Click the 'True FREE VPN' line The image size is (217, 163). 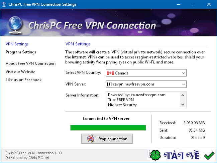(x=121, y=100)
